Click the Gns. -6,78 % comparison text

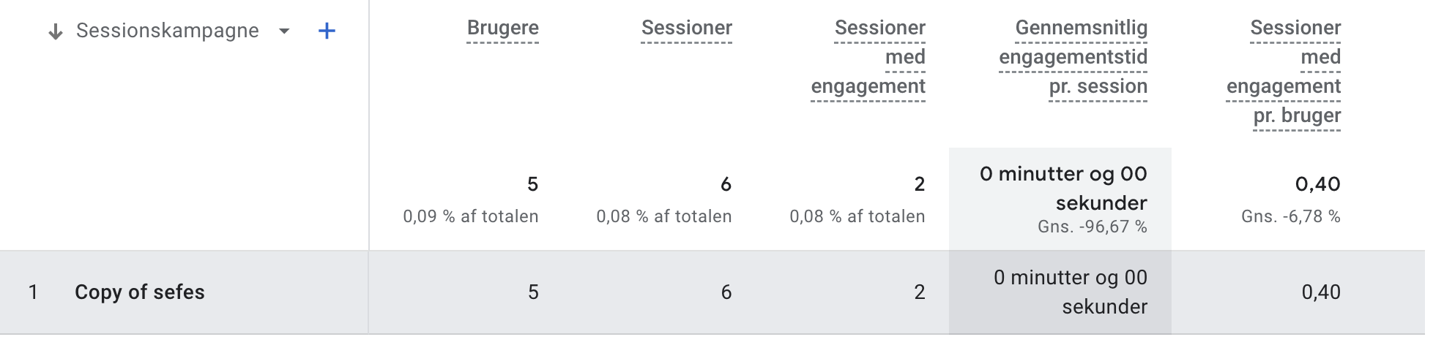(x=1290, y=216)
